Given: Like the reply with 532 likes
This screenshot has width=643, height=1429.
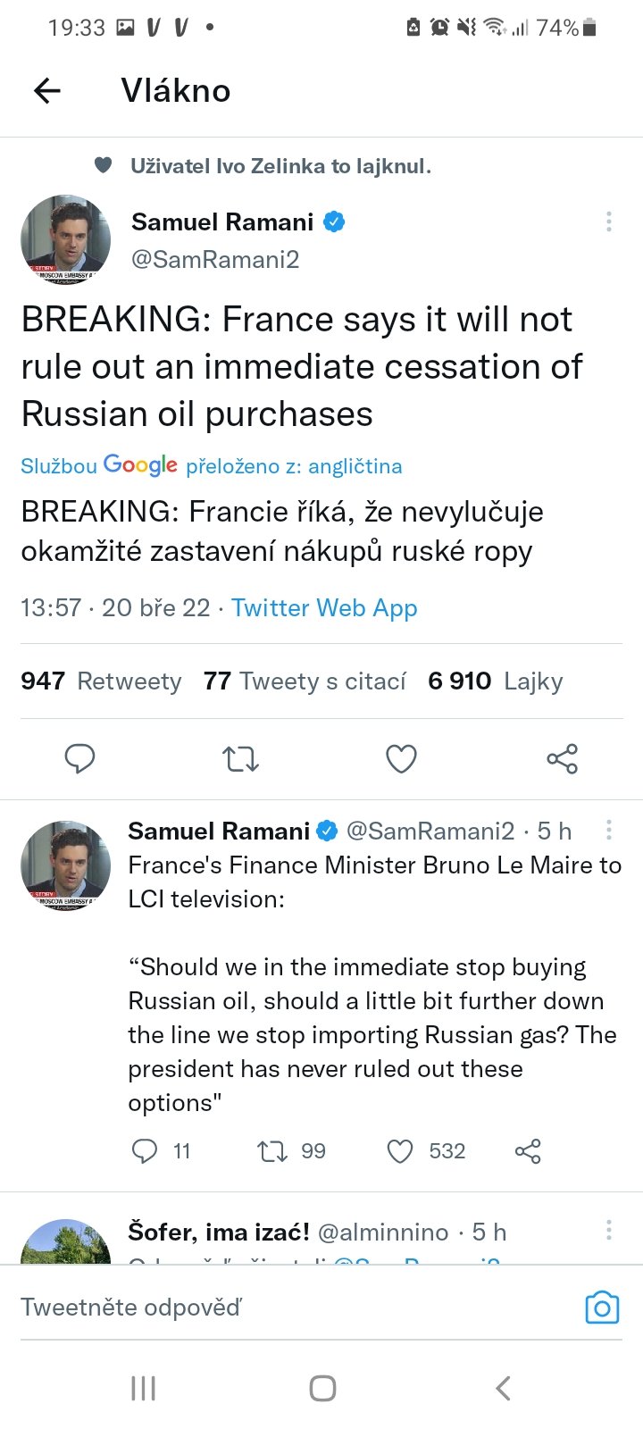Looking at the screenshot, I should click(x=400, y=1151).
